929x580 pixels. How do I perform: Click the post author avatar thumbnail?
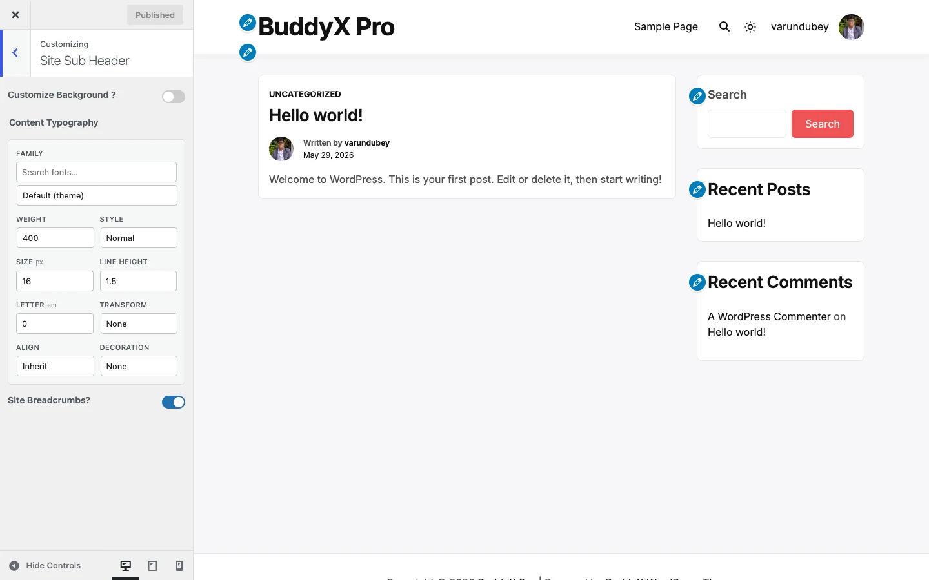[x=281, y=149]
